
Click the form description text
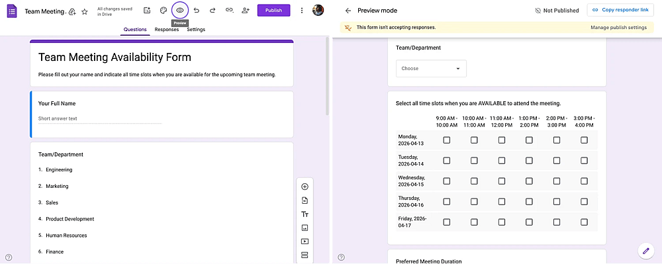[157, 75]
